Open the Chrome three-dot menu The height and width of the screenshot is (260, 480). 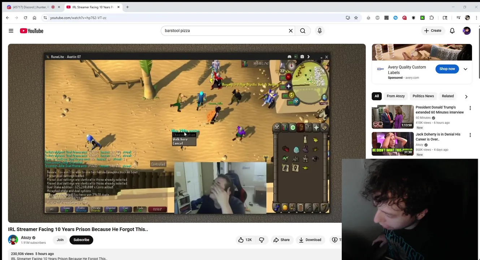(x=476, y=18)
